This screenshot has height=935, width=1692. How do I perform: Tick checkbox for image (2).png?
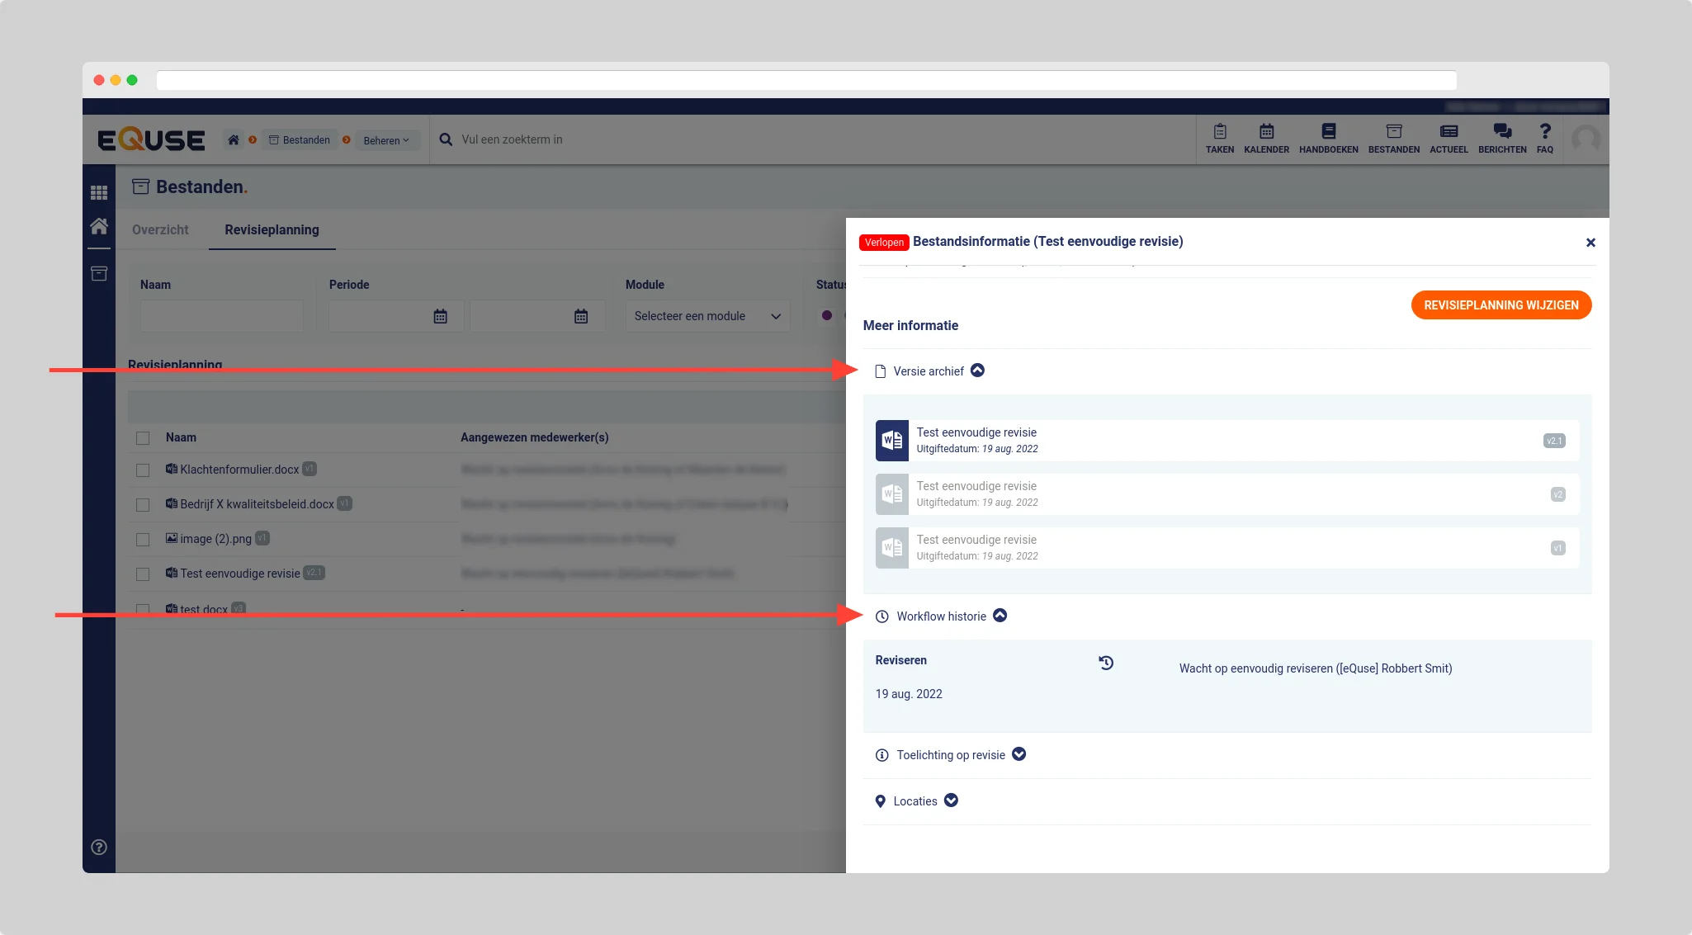point(143,539)
